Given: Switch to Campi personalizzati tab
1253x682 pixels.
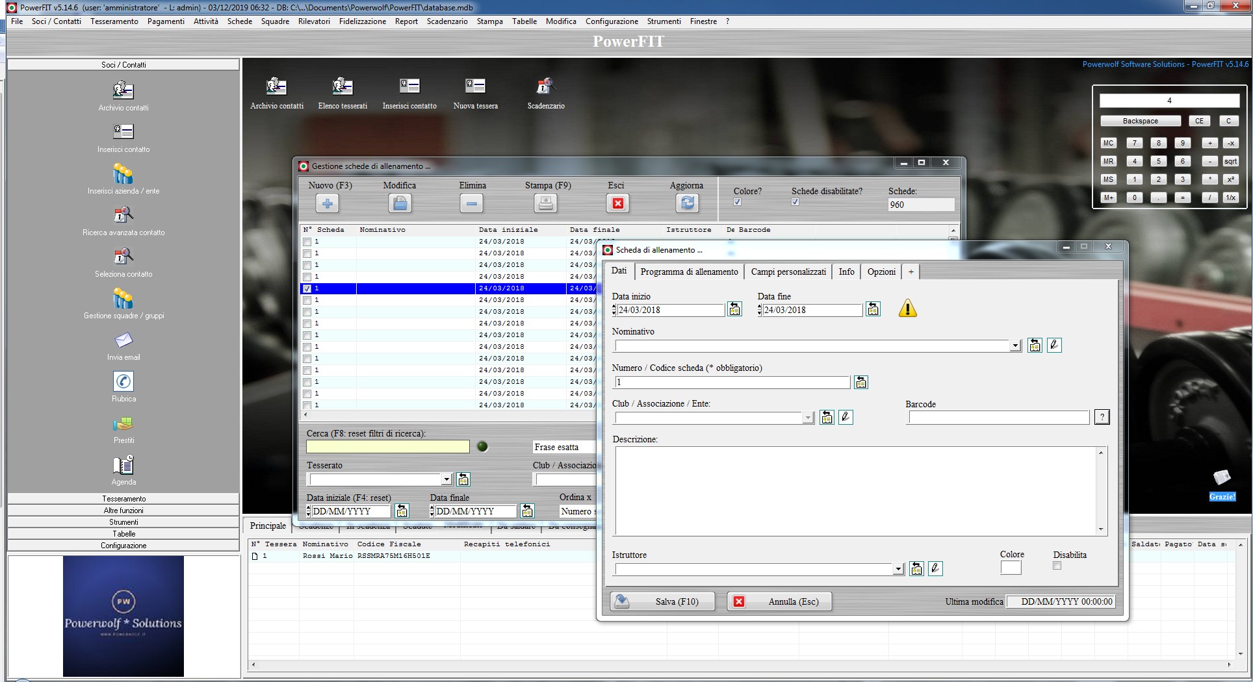Looking at the screenshot, I should coord(788,272).
